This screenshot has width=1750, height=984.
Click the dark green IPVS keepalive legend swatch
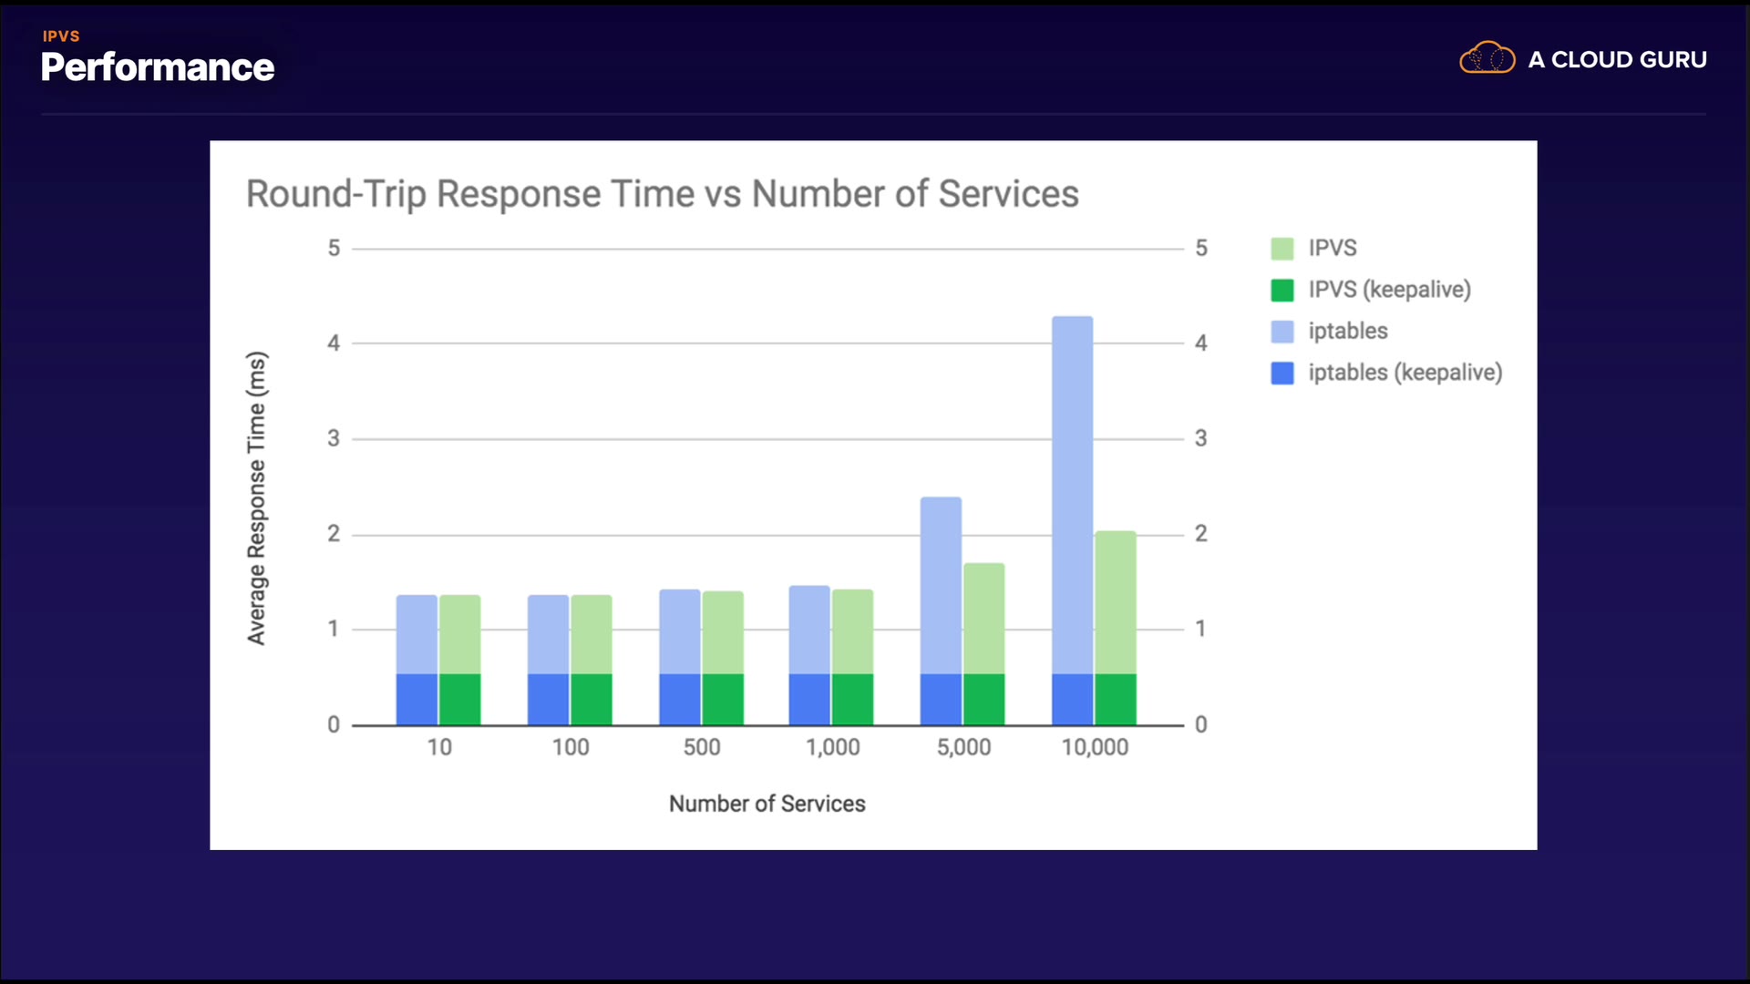click(1282, 290)
